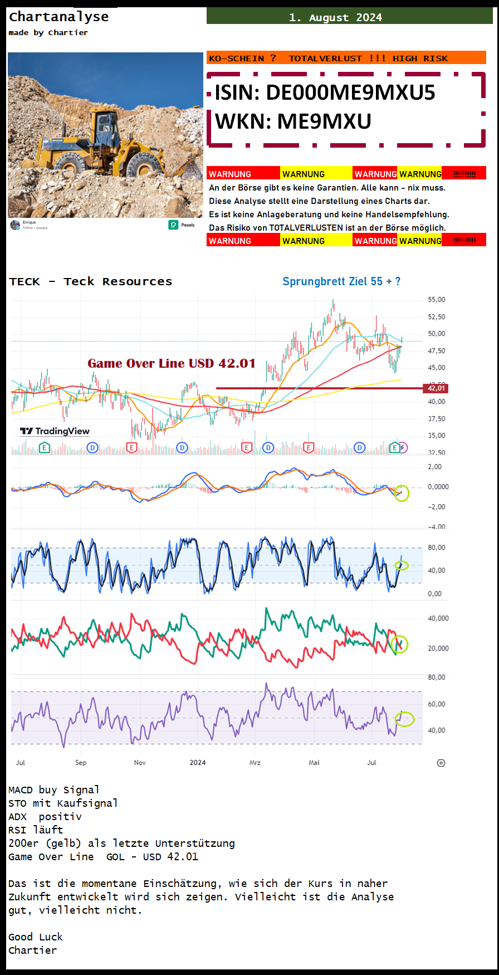Open photographer Enrique's avatar

pos(15,225)
